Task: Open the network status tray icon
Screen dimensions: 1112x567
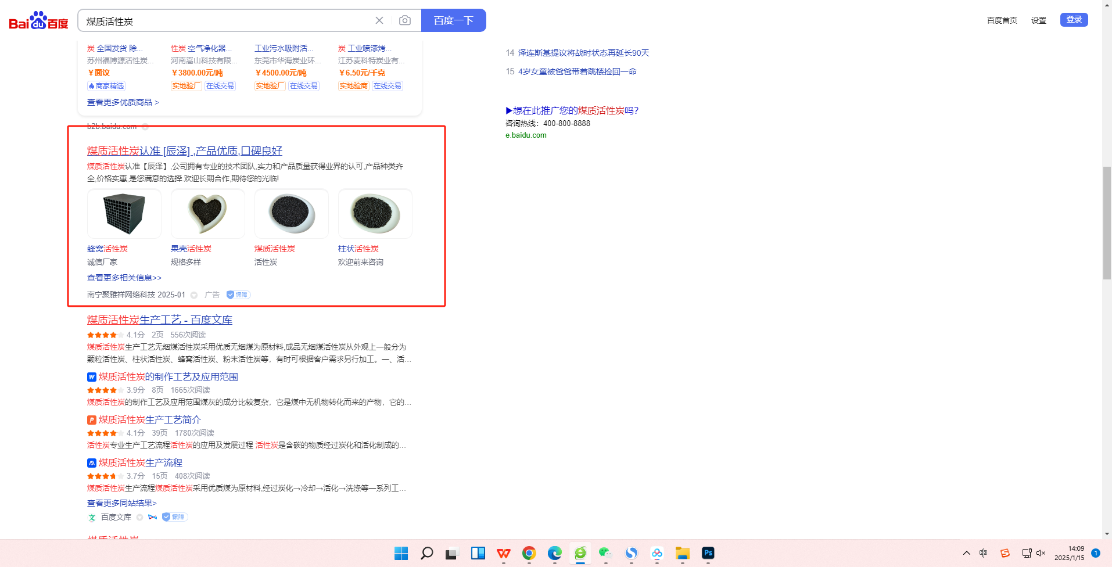Action: pos(1027,553)
